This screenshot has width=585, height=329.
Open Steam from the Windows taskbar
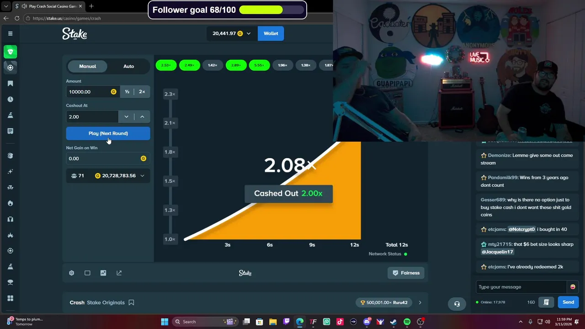(x=394, y=322)
